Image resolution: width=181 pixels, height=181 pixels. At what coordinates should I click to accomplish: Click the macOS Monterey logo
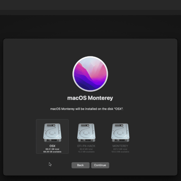click(x=90, y=74)
